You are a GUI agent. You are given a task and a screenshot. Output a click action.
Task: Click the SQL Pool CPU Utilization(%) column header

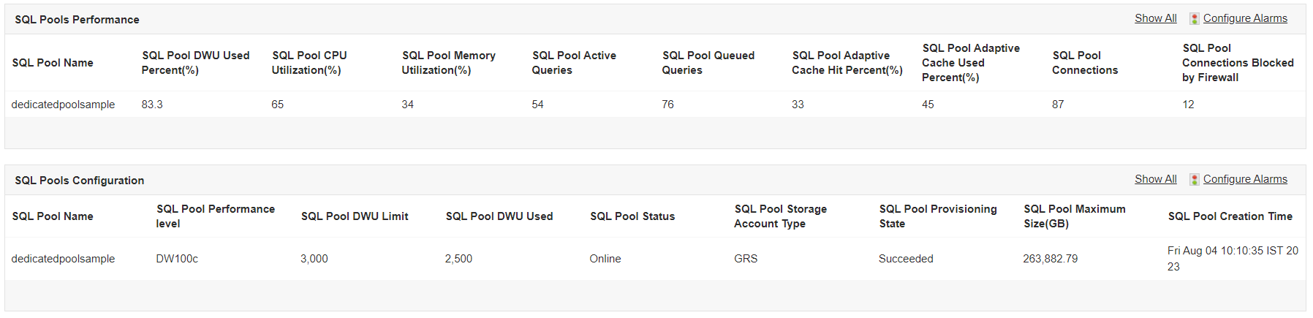(x=309, y=63)
